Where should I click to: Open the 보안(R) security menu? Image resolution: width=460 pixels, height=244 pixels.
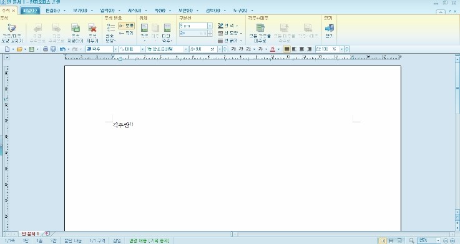[x=186, y=11]
